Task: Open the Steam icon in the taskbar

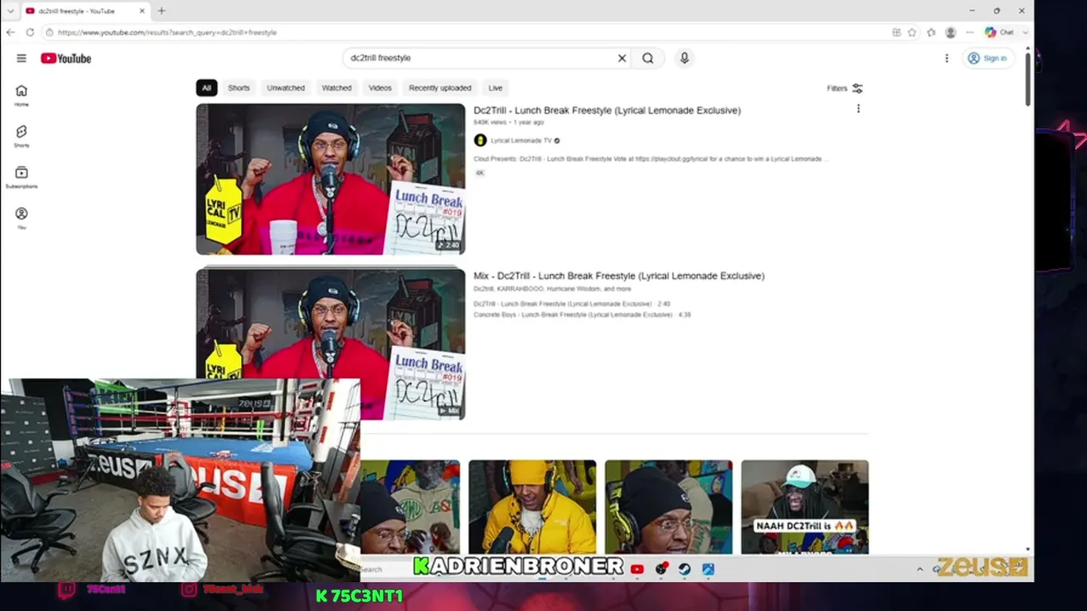Action: click(684, 569)
